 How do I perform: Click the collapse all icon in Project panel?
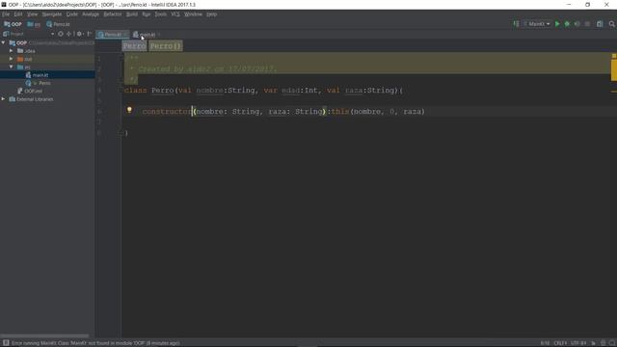[x=68, y=34]
